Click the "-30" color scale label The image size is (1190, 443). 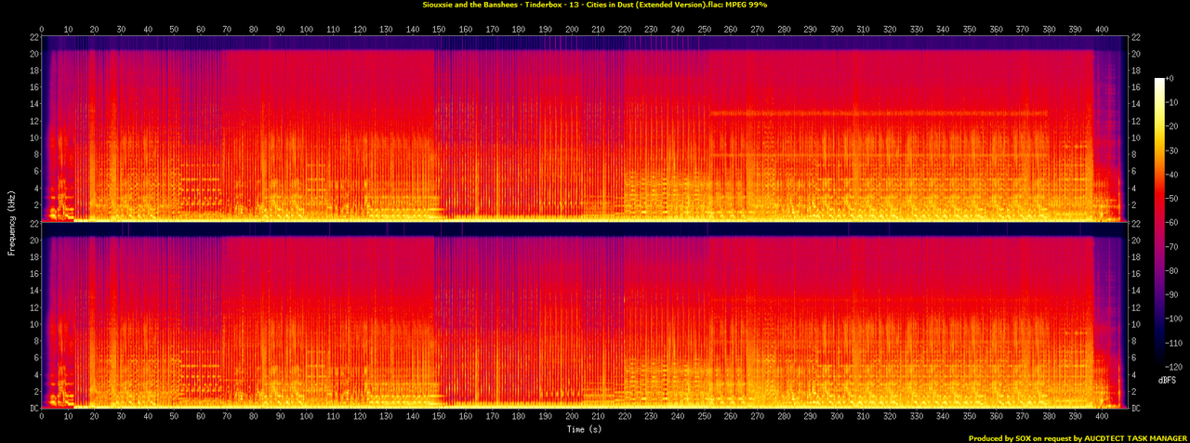coord(1173,151)
